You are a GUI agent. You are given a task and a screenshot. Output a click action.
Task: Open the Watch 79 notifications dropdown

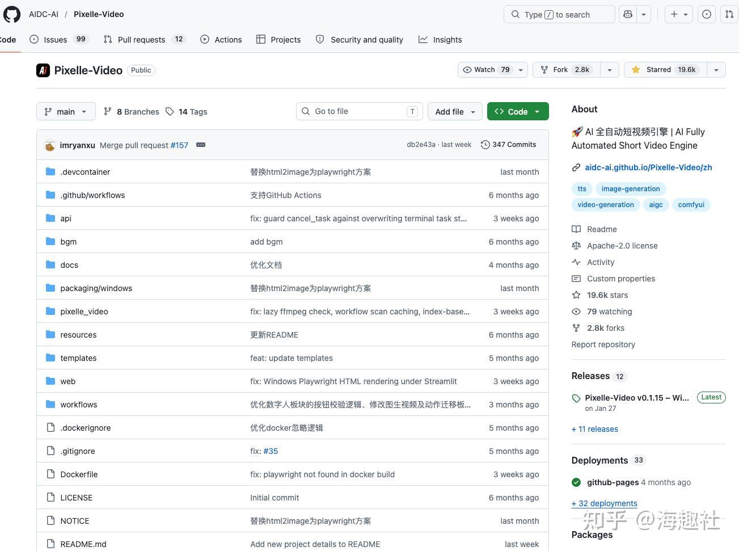pyautogui.click(x=493, y=70)
